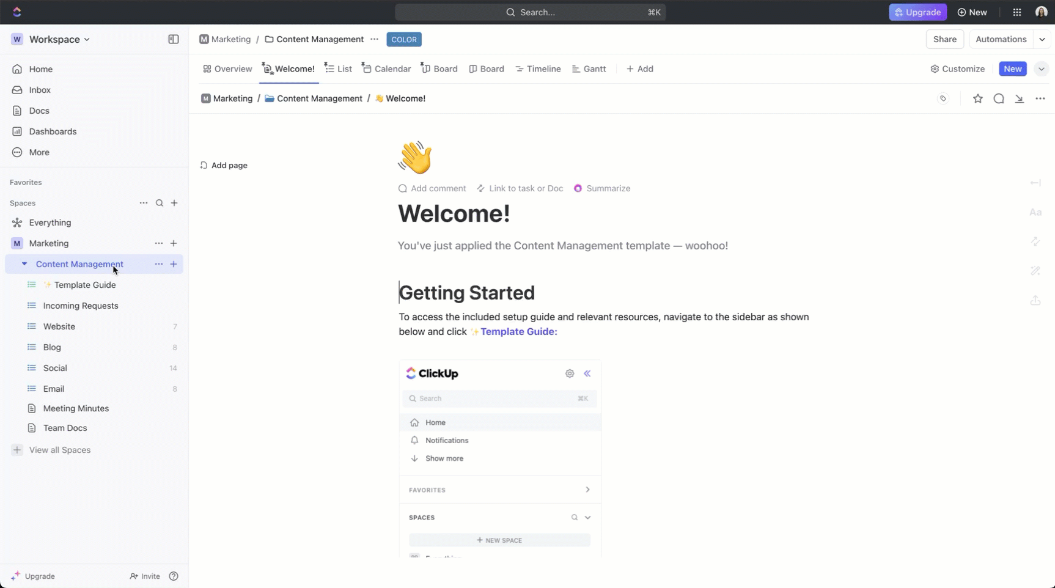
Task: Click the COLOR swatch in breadcrumb bar
Action: (x=403, y=39)
